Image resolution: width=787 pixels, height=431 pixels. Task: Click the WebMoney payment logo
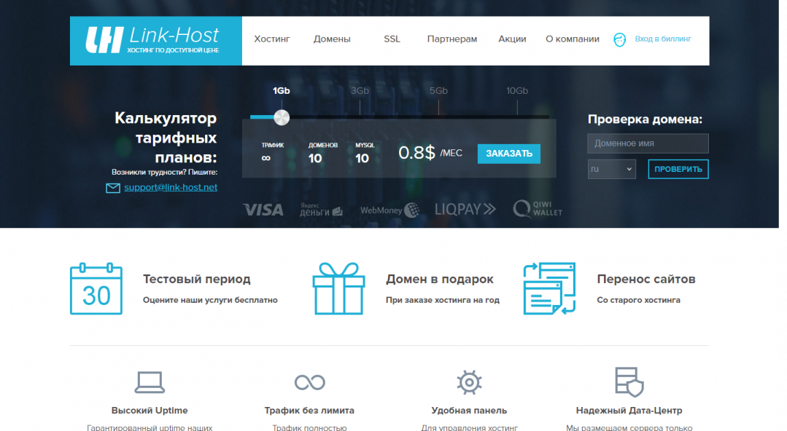(389, 210)
